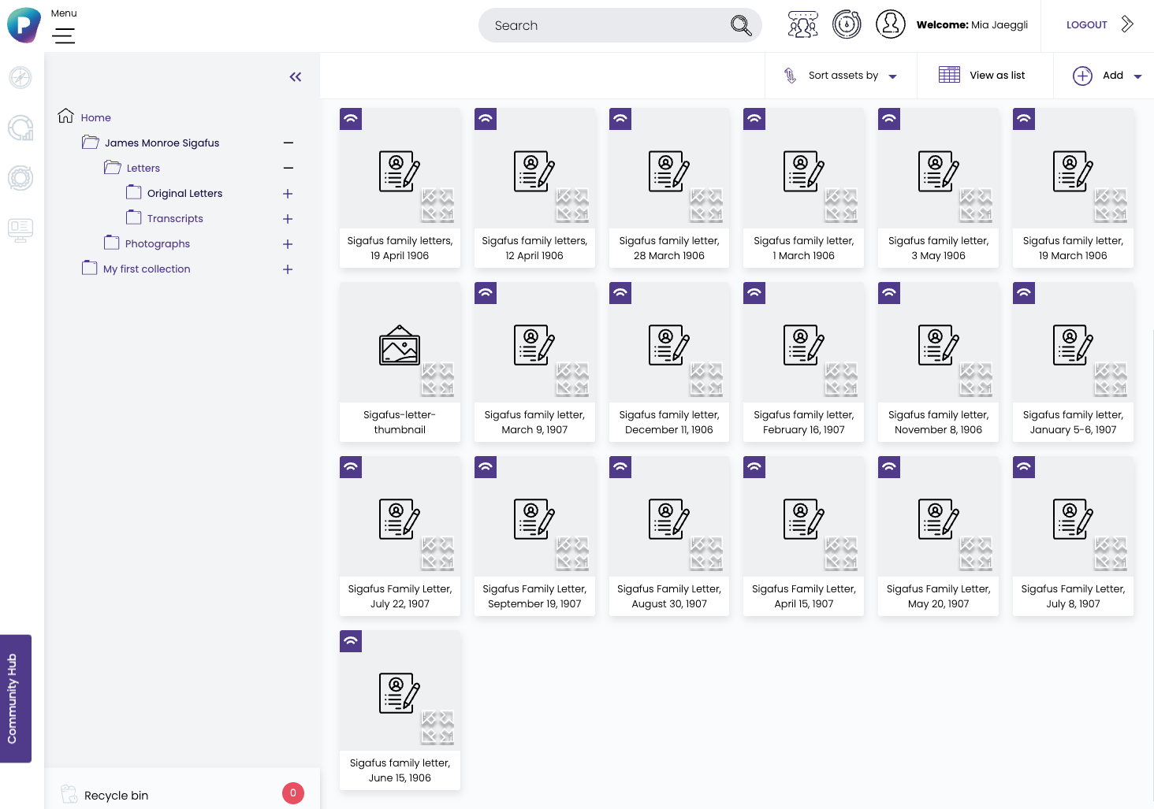Open the compass navigation icon in left rail
This screenshot has width=1154, height=809.
click(x=20, y=78)
